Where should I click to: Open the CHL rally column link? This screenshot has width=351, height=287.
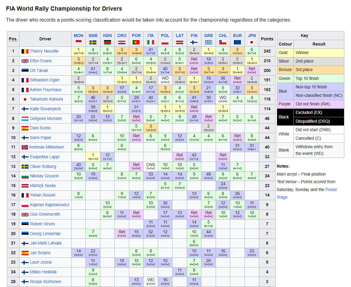coord(223,36)
